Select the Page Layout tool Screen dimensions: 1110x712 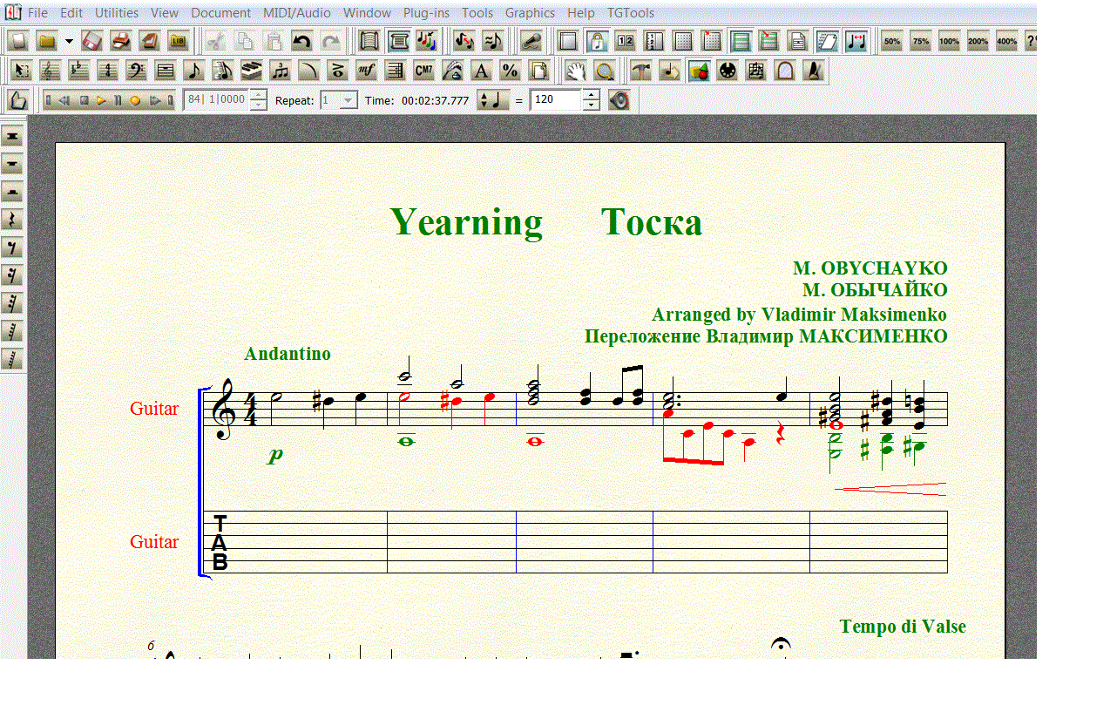[x=538, y=71]
